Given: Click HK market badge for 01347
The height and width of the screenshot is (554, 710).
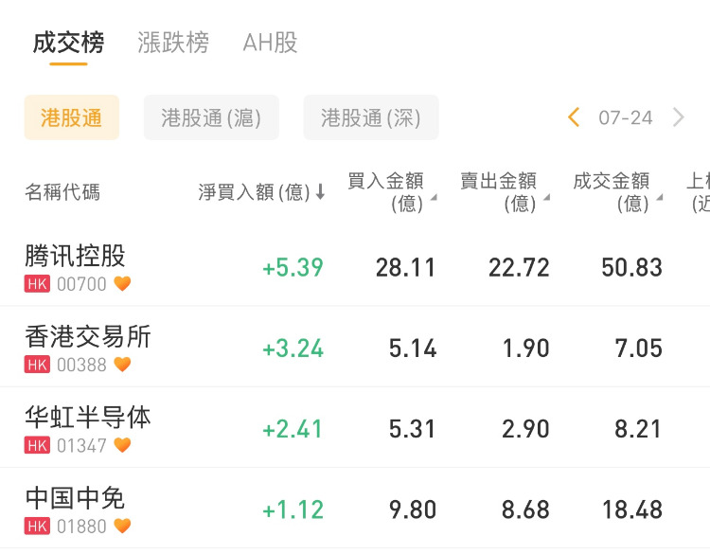Looking at the screenshot, I should (37, 445).
